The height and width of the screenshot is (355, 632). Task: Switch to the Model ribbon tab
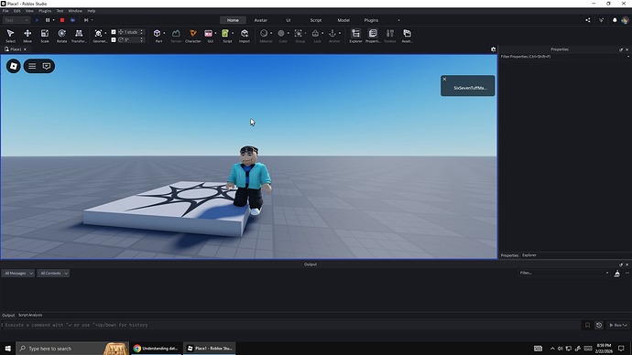click(343, 20)
